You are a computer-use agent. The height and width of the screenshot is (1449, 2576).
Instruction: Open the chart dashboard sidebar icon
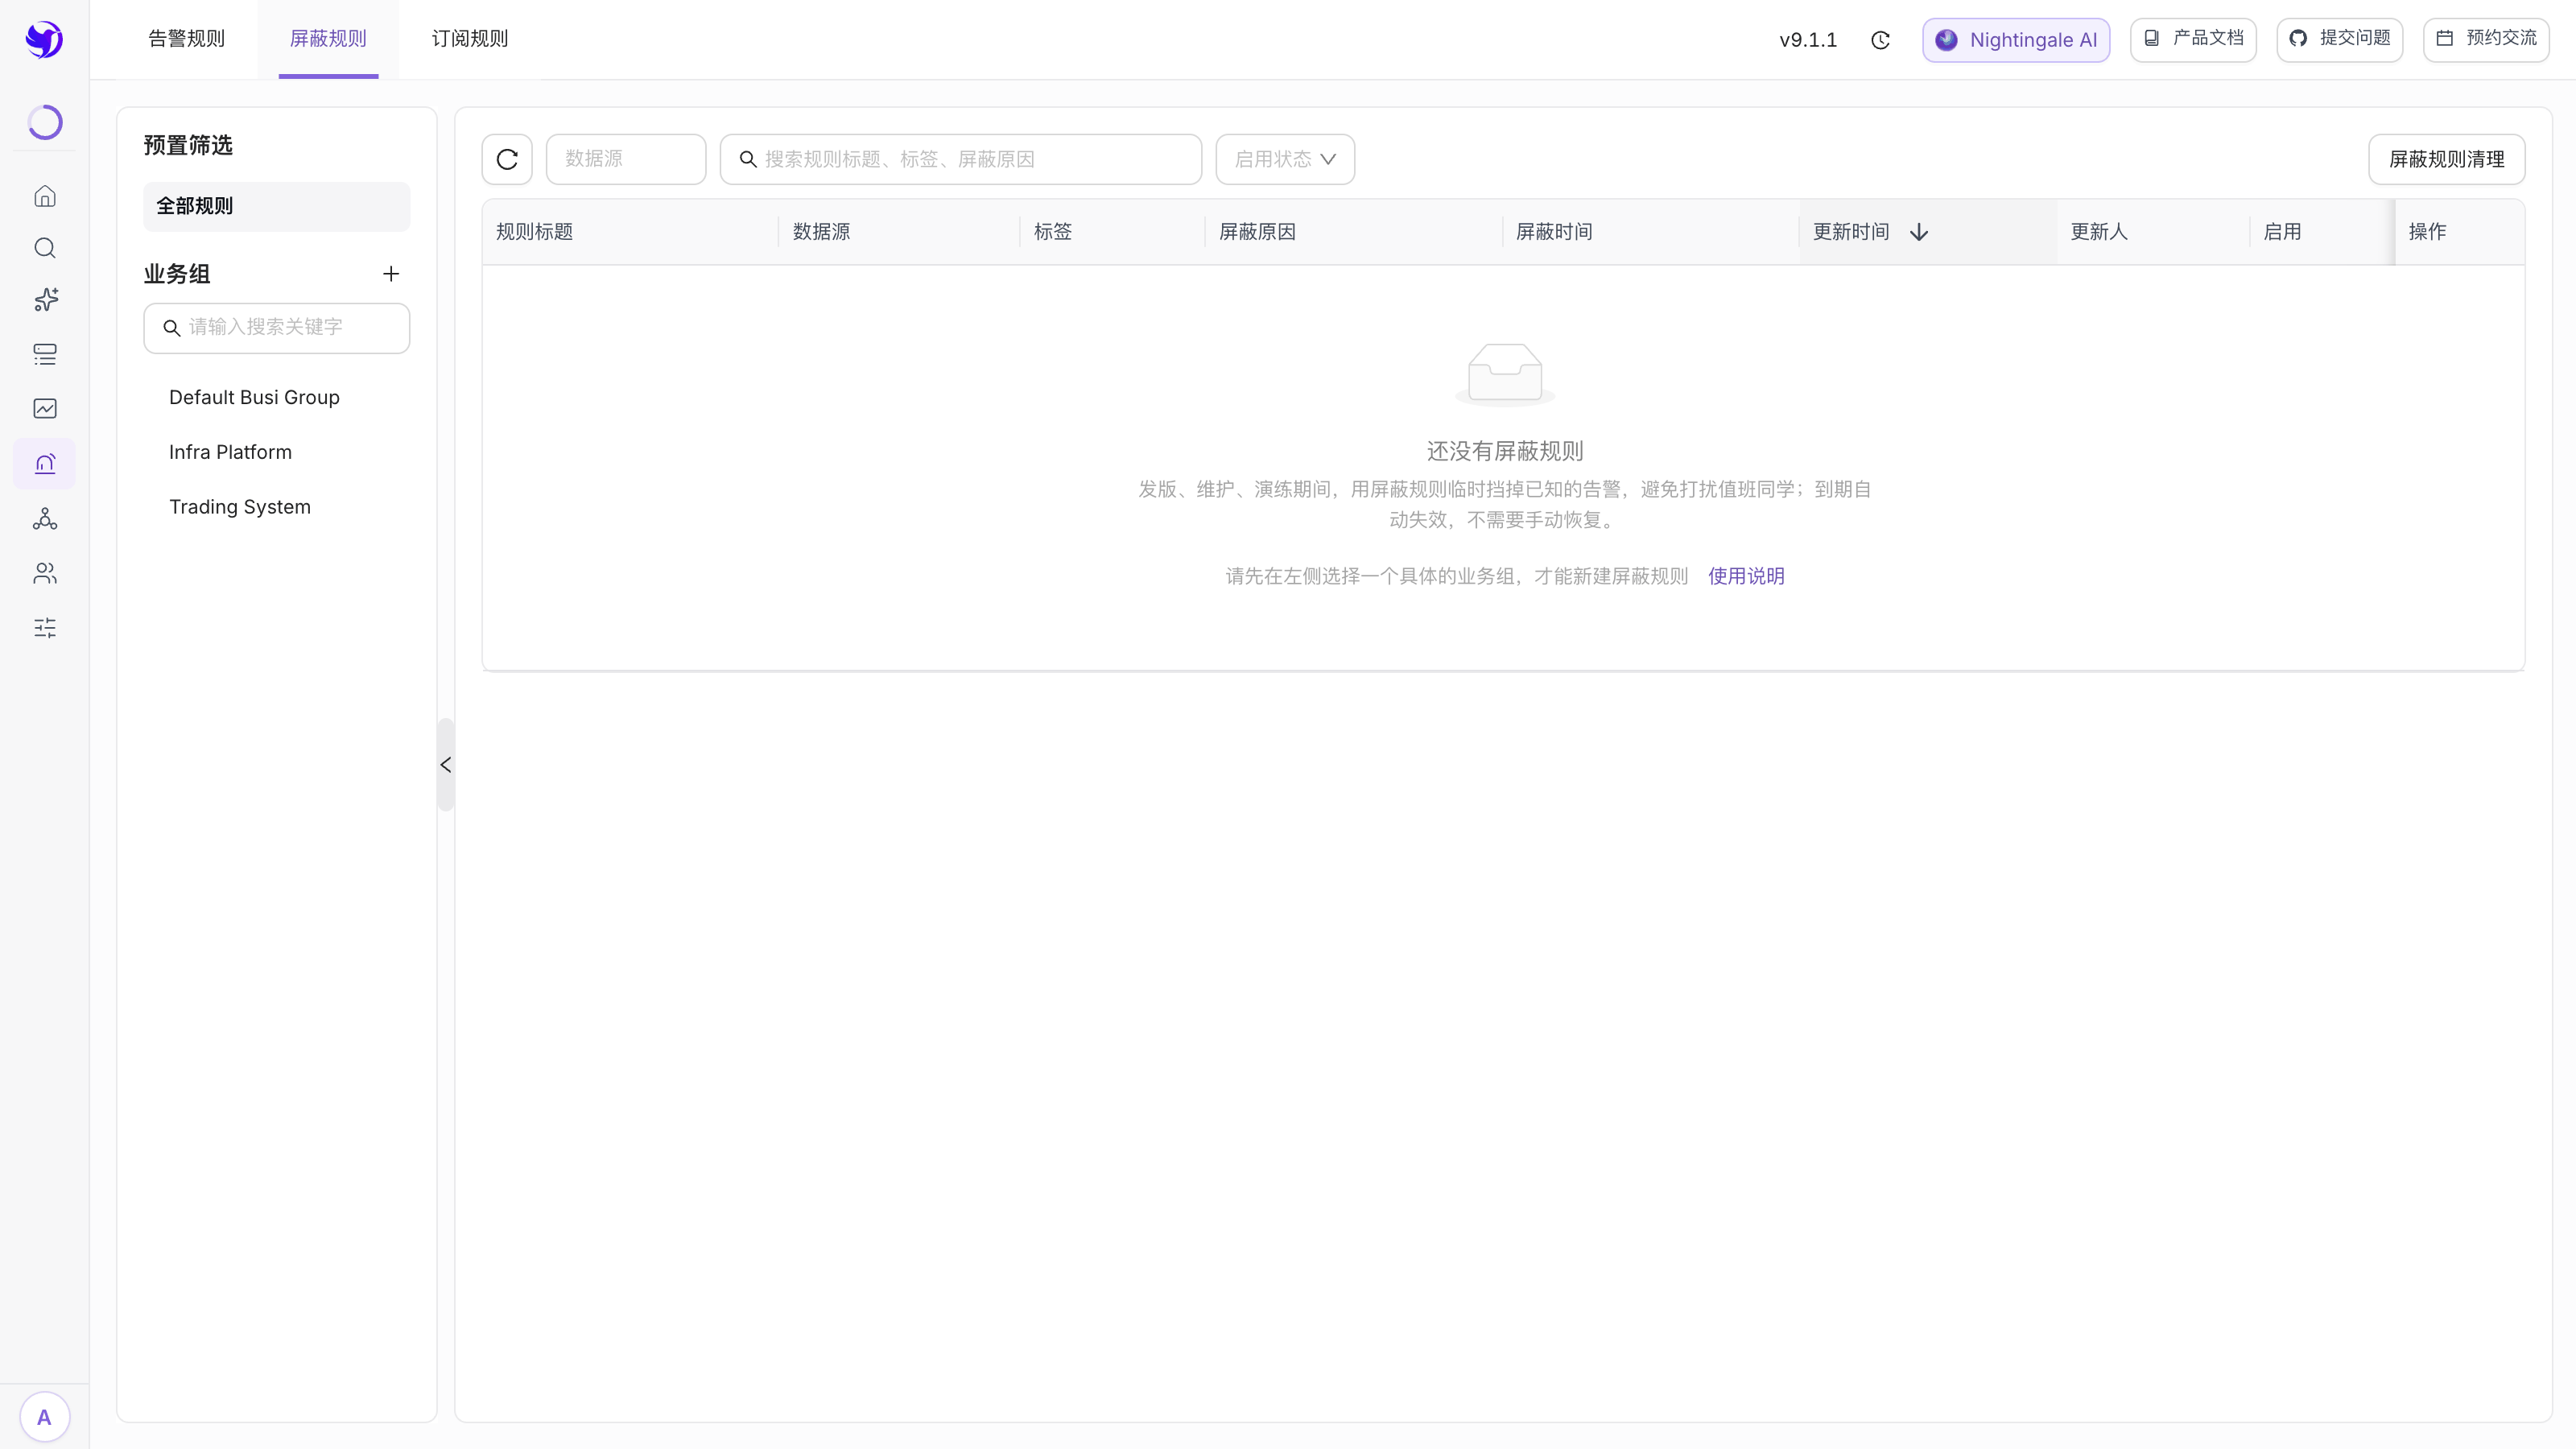[x=45, y=408]
